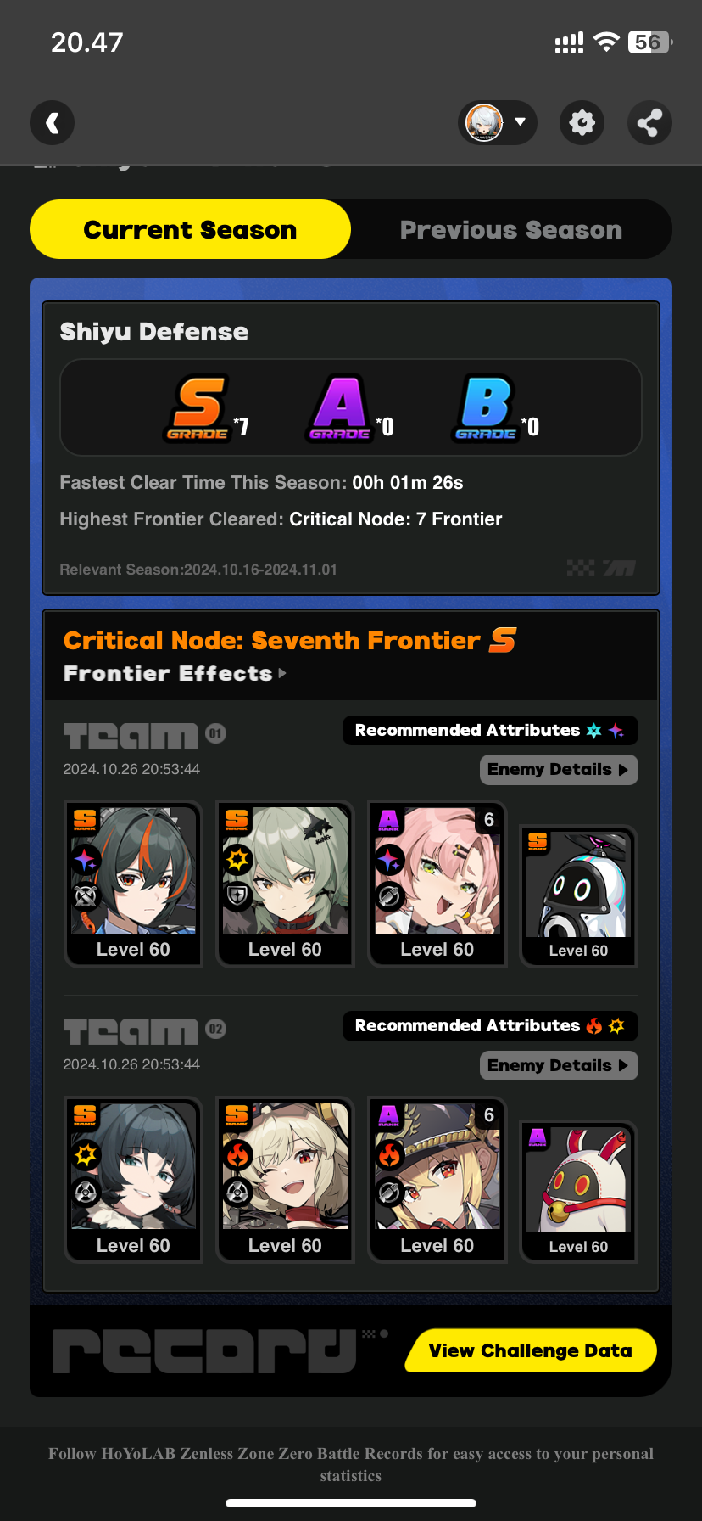702x1521 pixels.
Task: Tap the S Grade rank icon
Action: (x=198, y=407)
